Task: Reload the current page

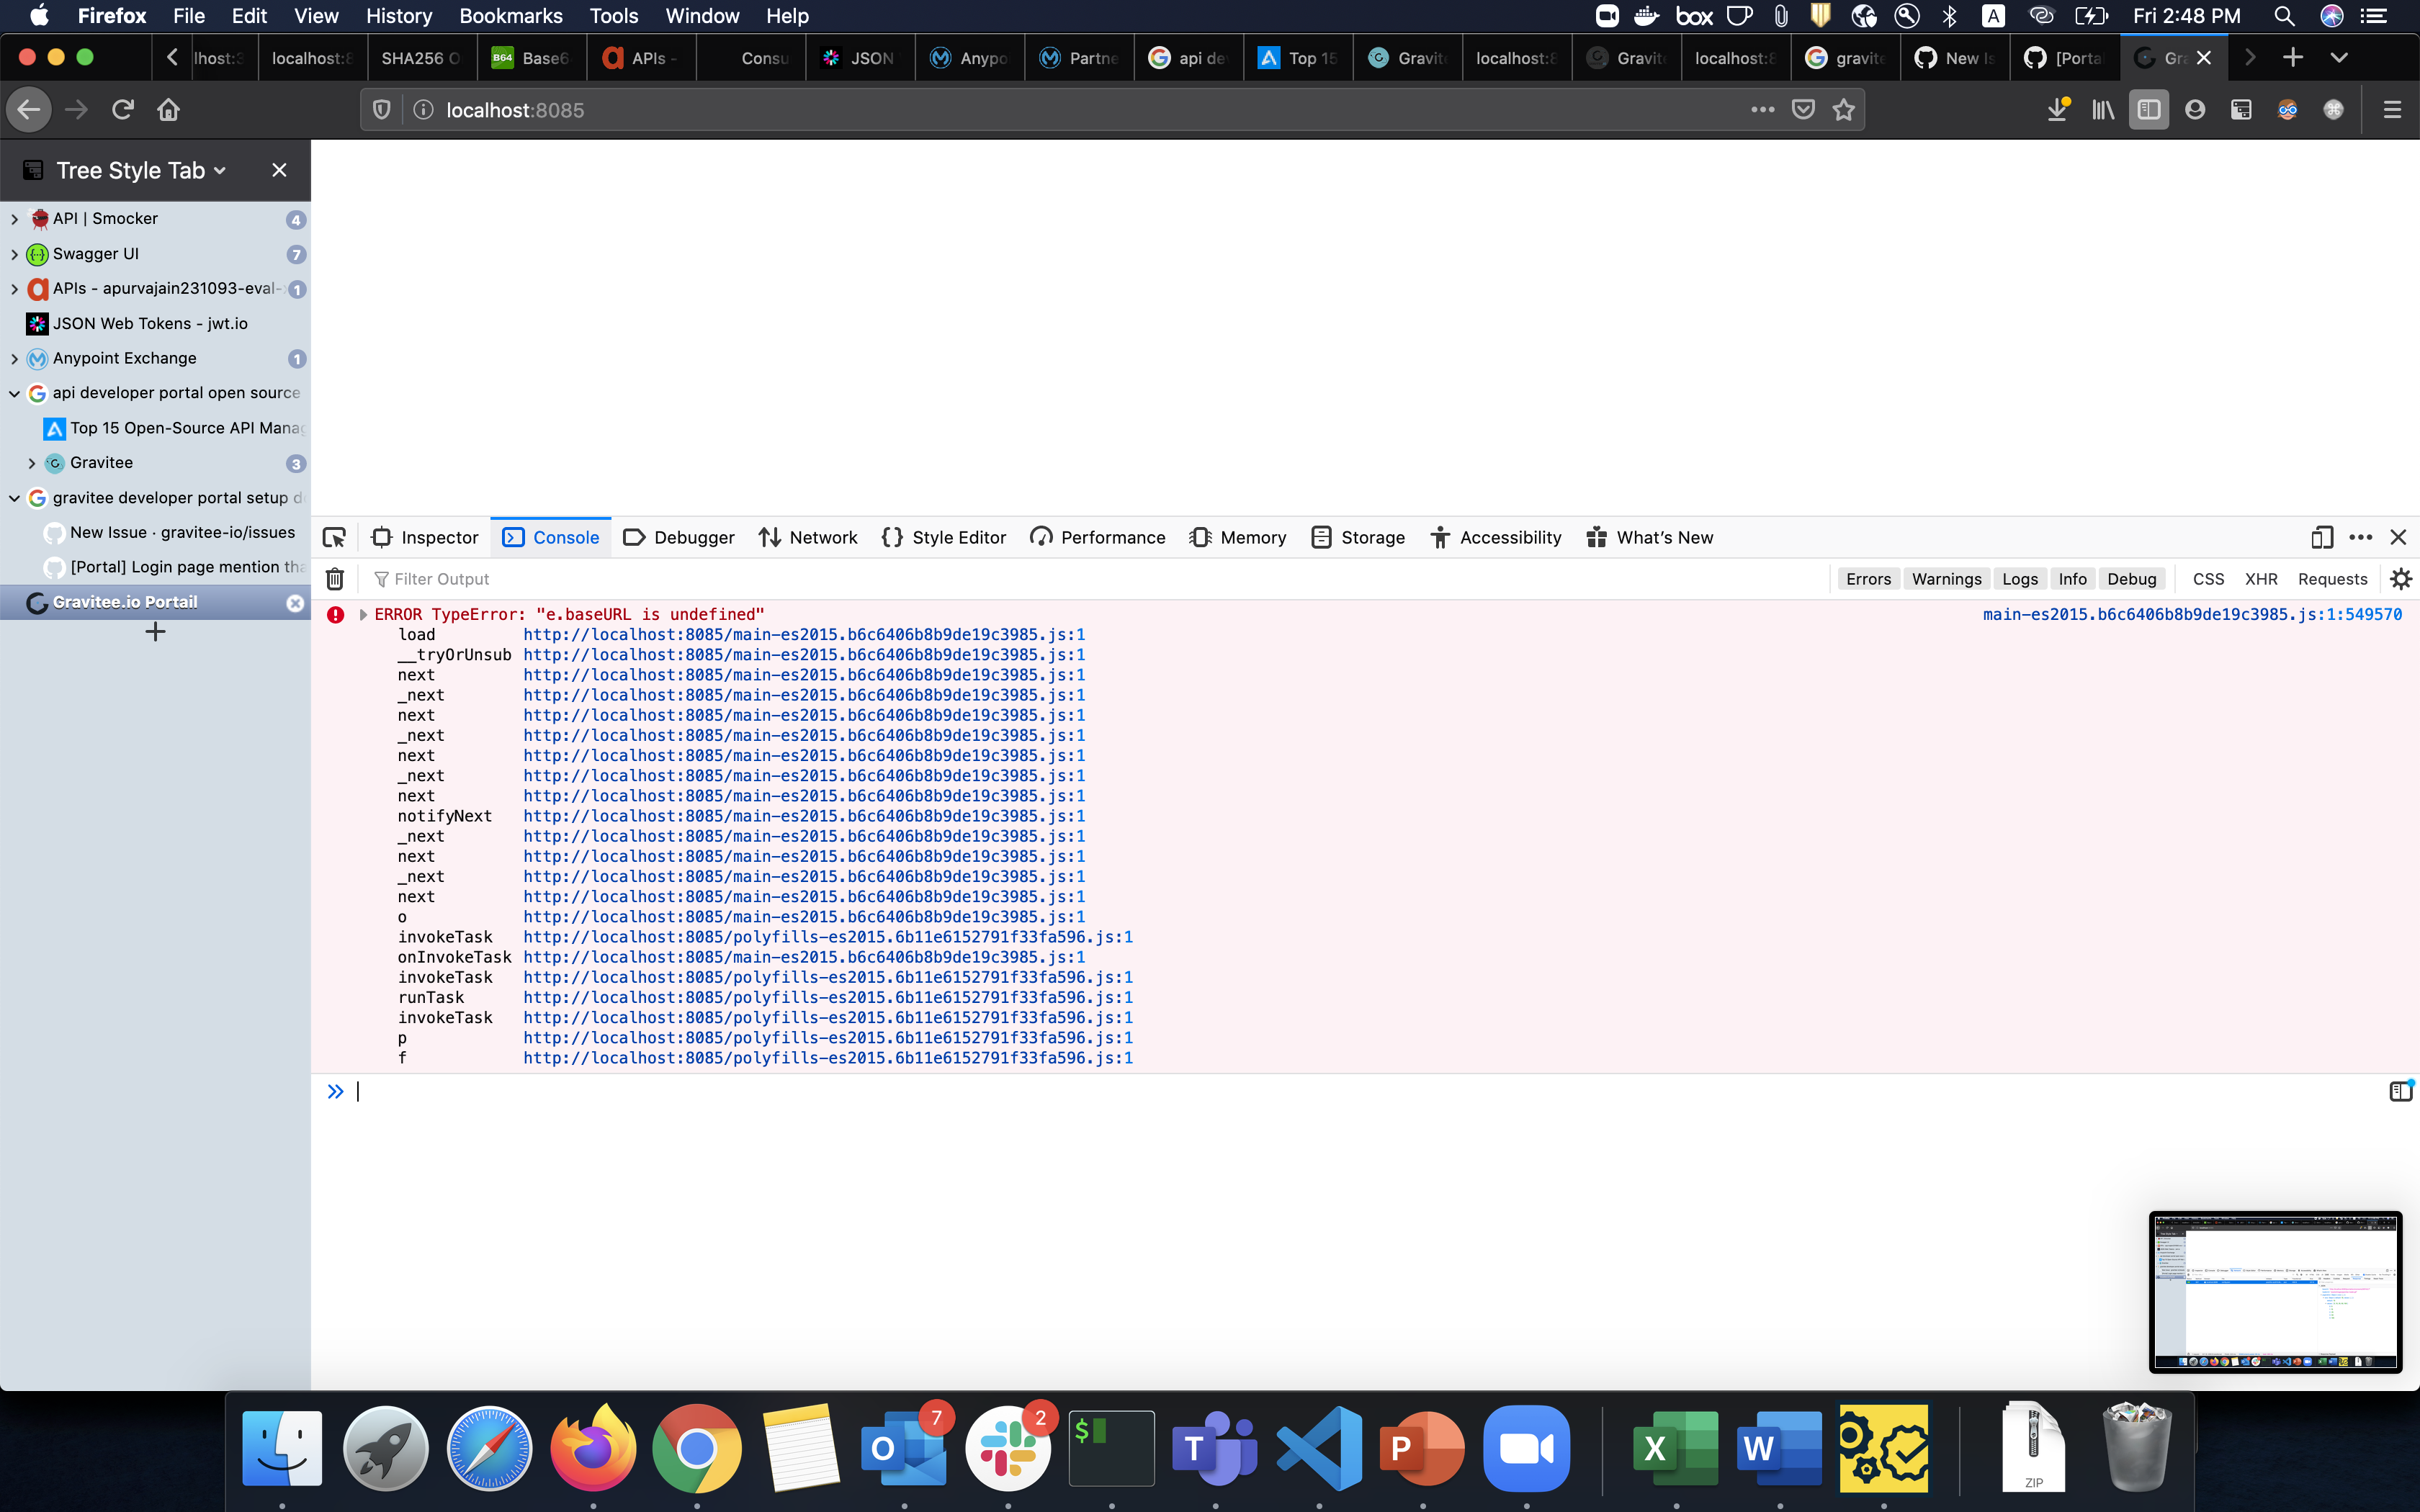Action: pyautogui.click(x=123, y=110)
